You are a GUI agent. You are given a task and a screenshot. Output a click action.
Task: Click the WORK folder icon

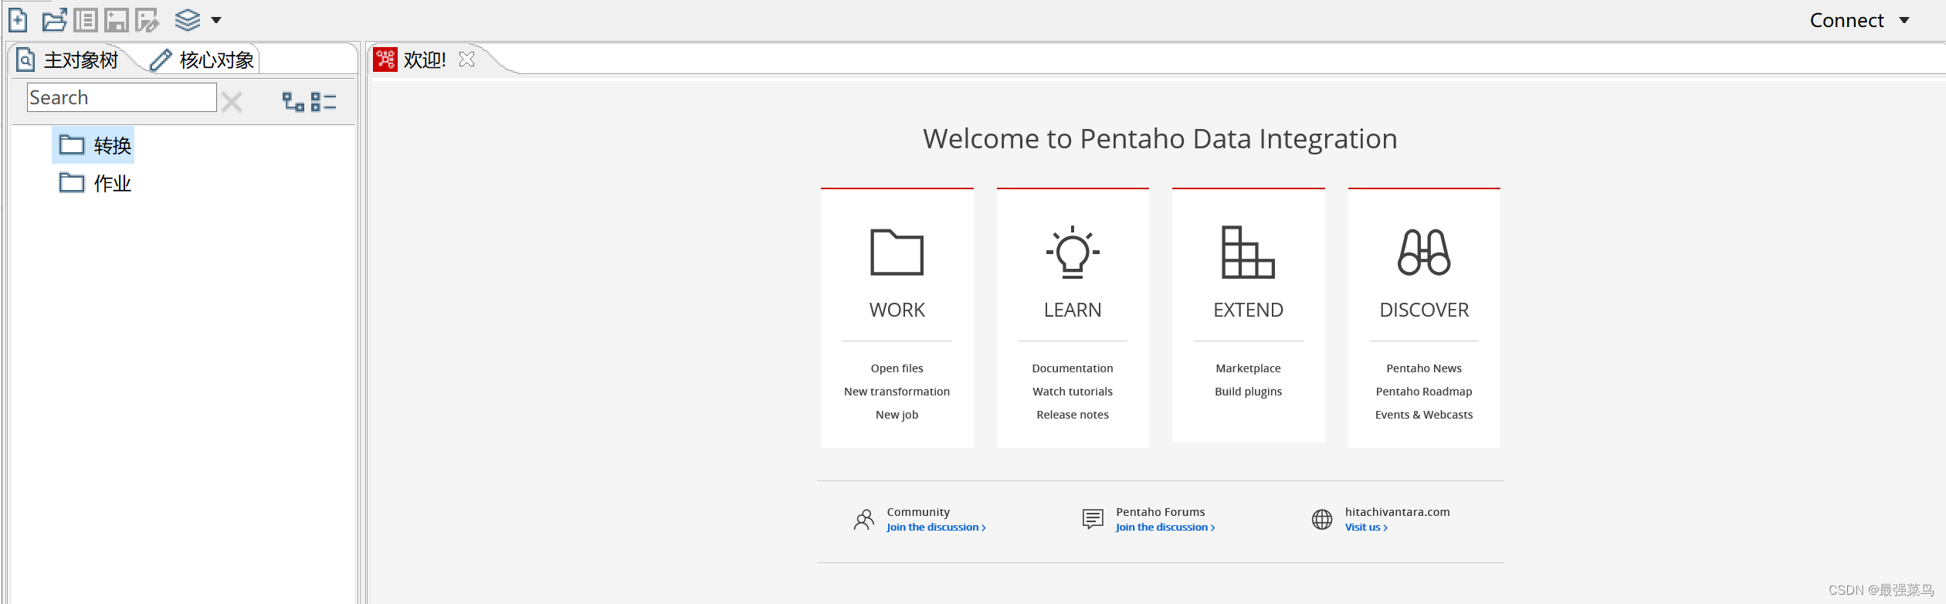coord(897,252)
